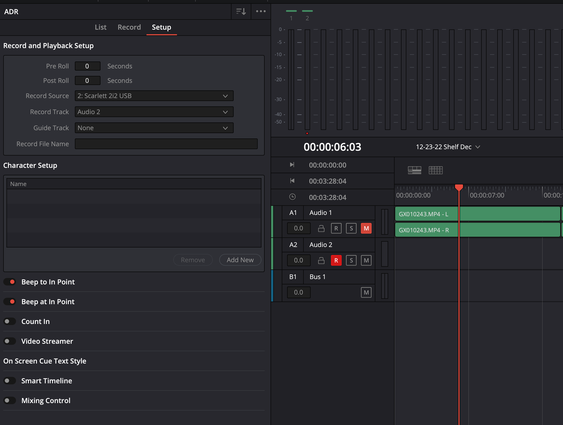Screen dimensions: 563x425
Task: Click the Audio 1 volume value field
Action: coord(299,228)
